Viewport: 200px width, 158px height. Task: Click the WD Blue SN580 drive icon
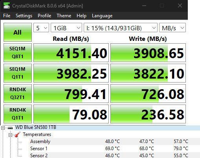tap(10, 127)
